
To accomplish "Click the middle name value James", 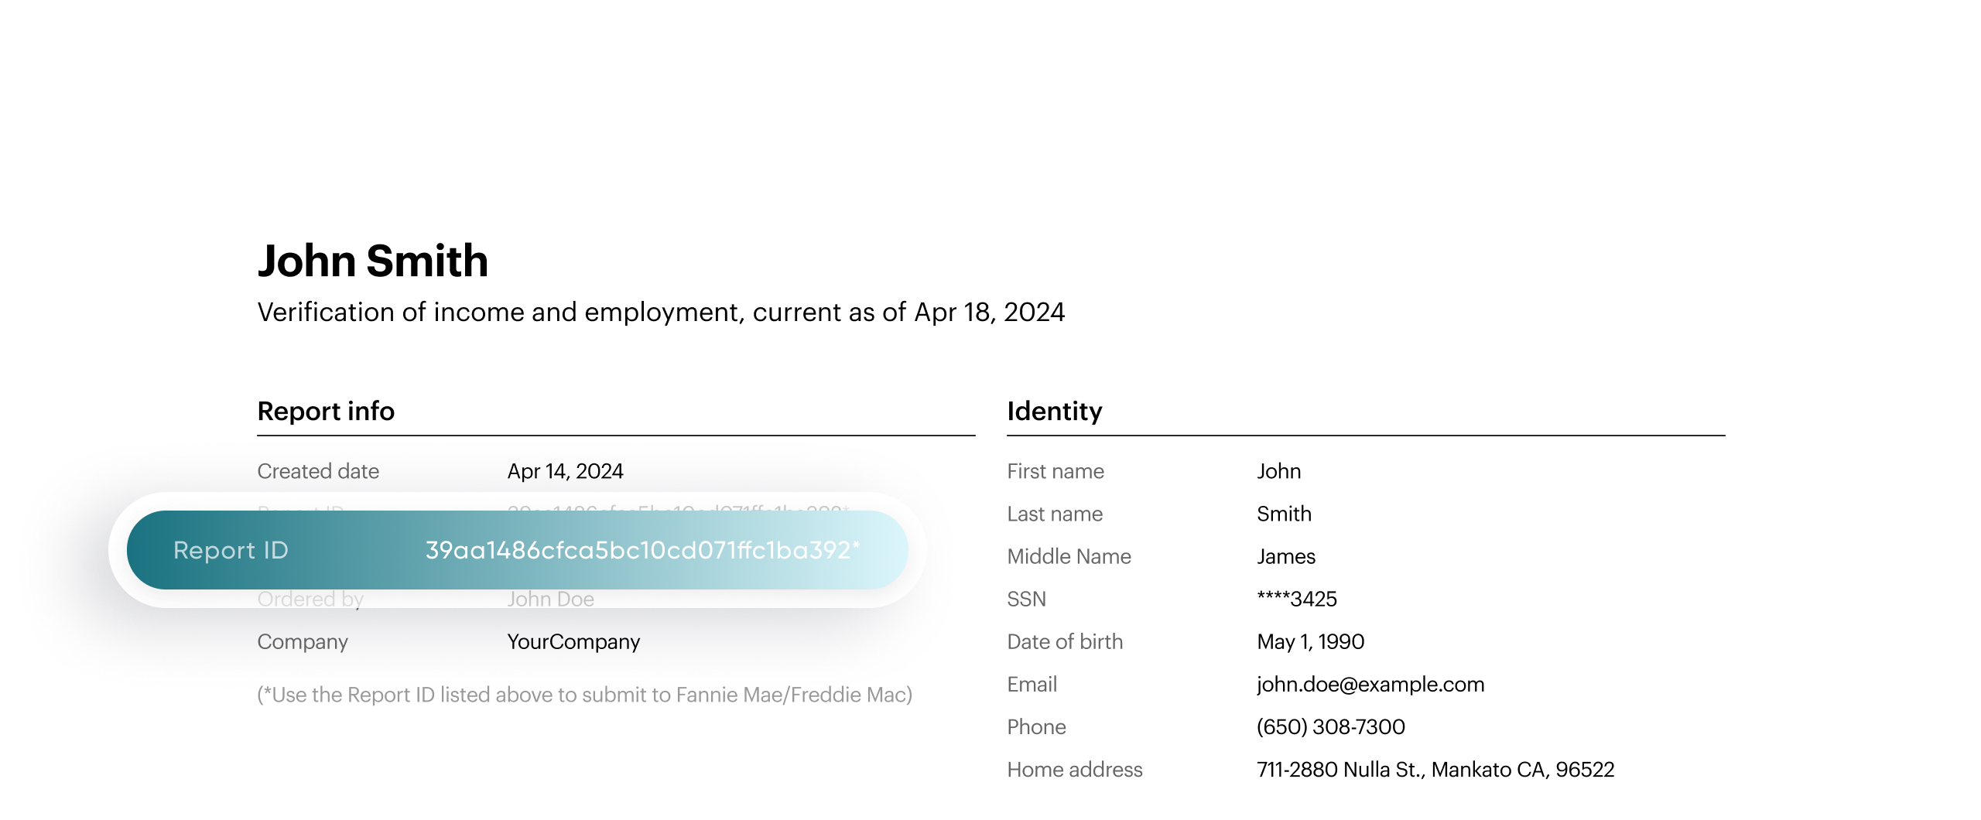I will tap(1286, 556).
